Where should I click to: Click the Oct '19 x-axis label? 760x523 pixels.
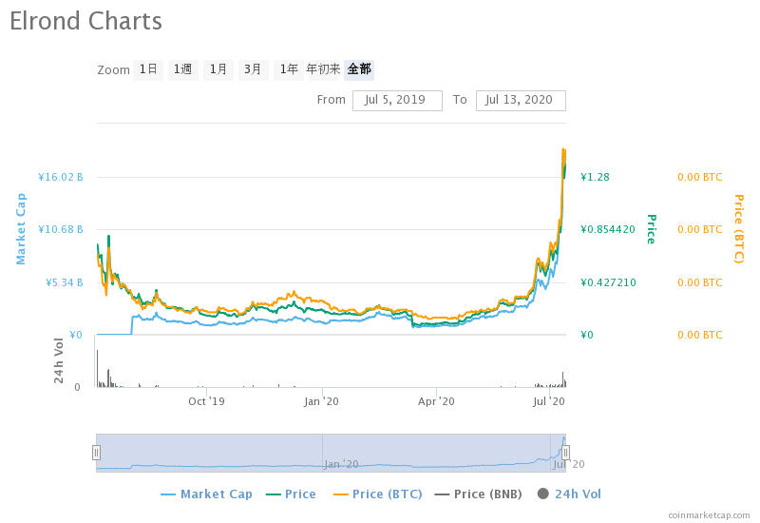[206, 401]
